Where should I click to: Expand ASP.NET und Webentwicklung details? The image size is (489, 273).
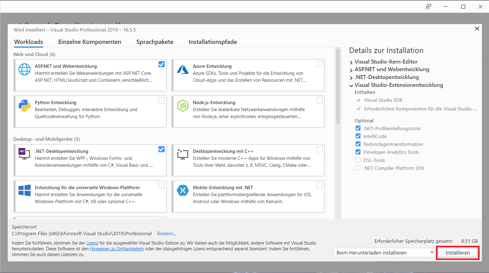tap(351, 70)
